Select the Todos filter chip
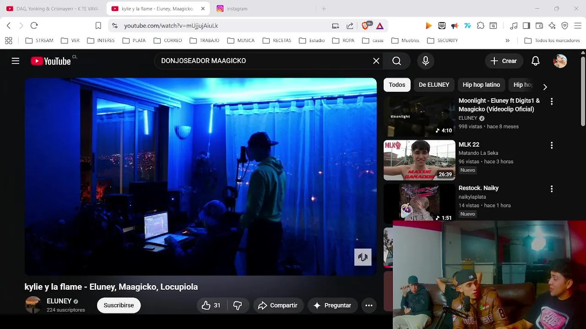This screenshot has width=586, height=329. [x=397, y=85]
